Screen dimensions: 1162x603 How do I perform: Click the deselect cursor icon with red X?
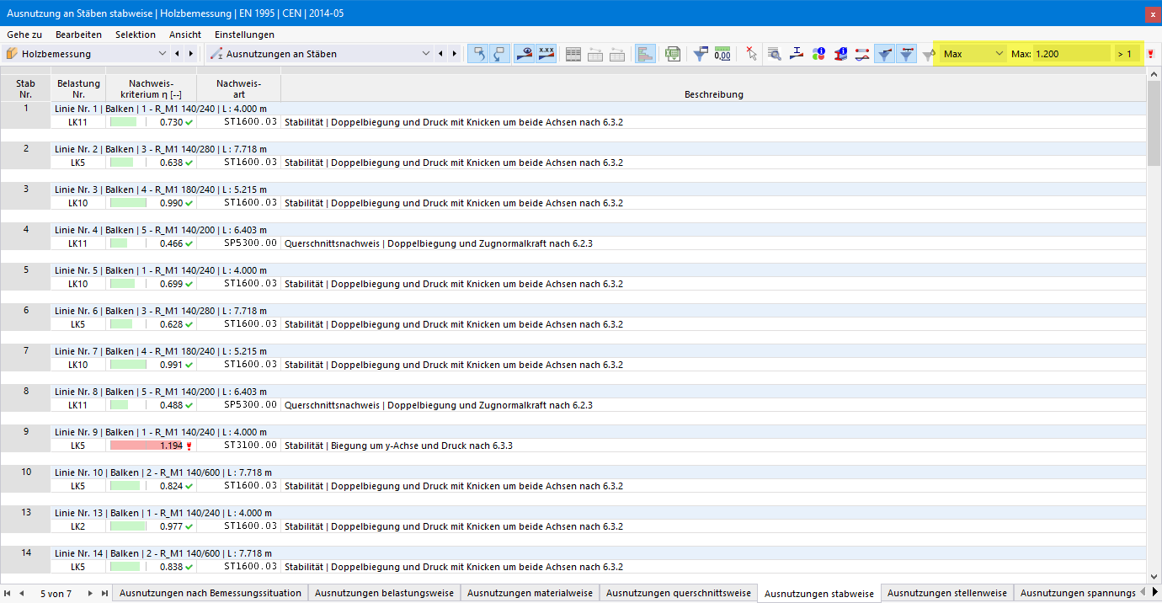pos(751,54)
